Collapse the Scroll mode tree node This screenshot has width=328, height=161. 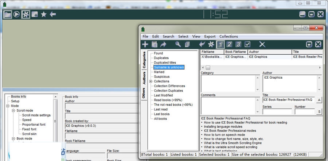pos(13,110)
